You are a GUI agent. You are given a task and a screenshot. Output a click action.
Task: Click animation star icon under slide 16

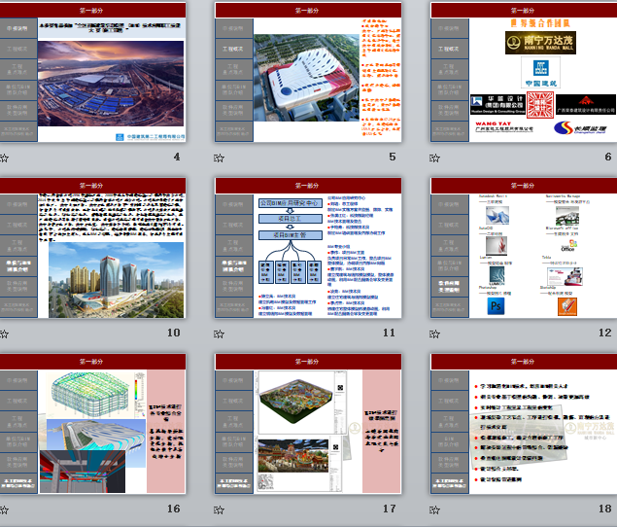coord(4,510)
